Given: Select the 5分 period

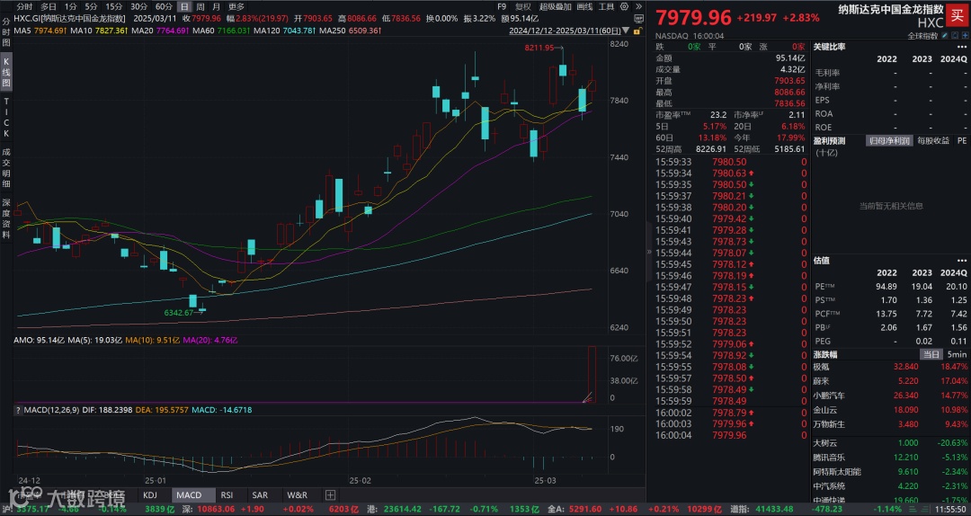Looking at the screenshot, I should coord(91,6).
